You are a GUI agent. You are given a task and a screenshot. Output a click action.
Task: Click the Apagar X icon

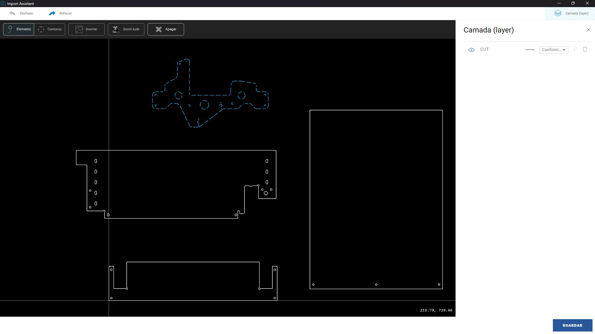pos(159,29)
